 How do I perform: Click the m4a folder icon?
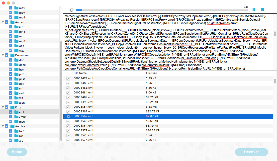[16, 32]
